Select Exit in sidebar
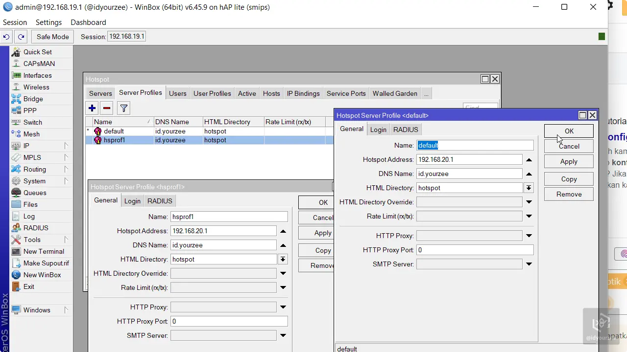The height and width of the screenshot is (352, 627). click(29, 286)
